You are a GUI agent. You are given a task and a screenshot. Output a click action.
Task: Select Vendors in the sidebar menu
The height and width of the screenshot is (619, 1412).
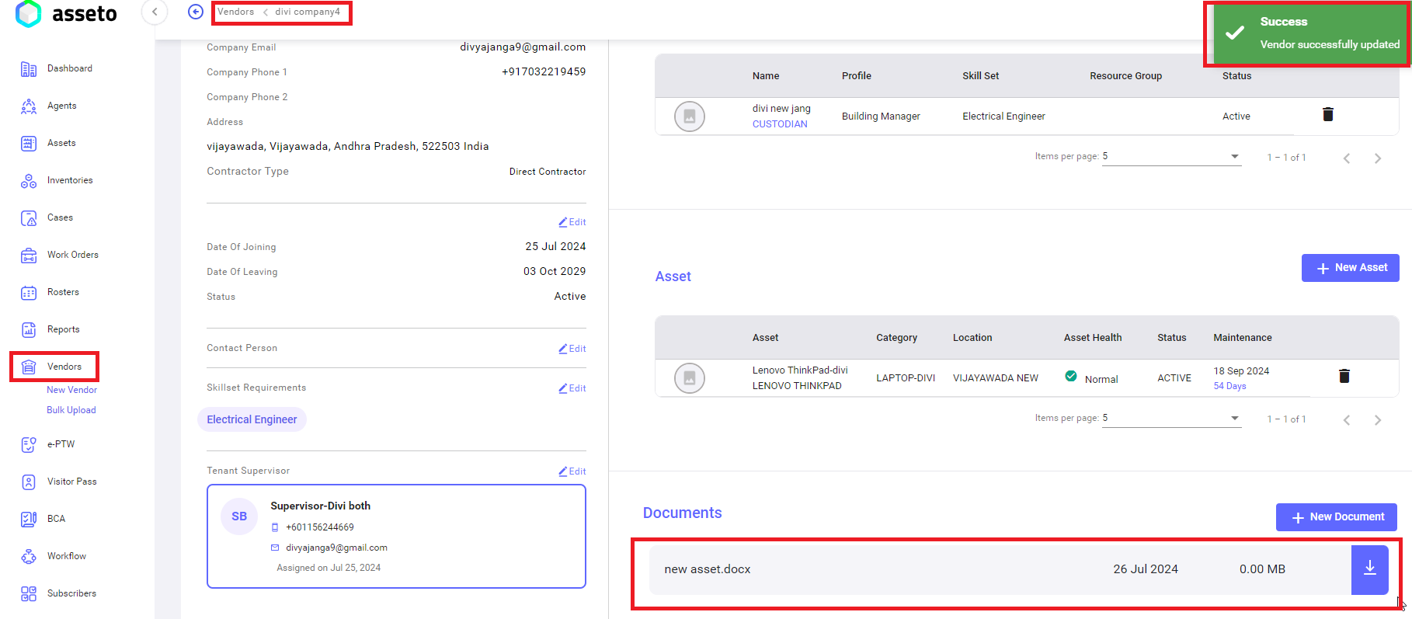point(64,367)
